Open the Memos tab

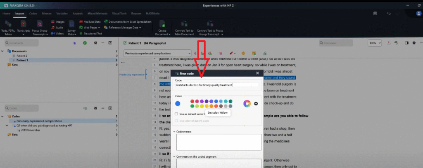pyautogui.click(x=47, y=14)
